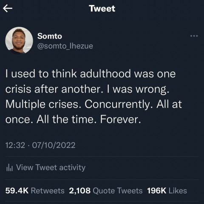Visit the @somto_lhezue handle
The height and width of the screenshot is (204, 204).
coord(65,46)
